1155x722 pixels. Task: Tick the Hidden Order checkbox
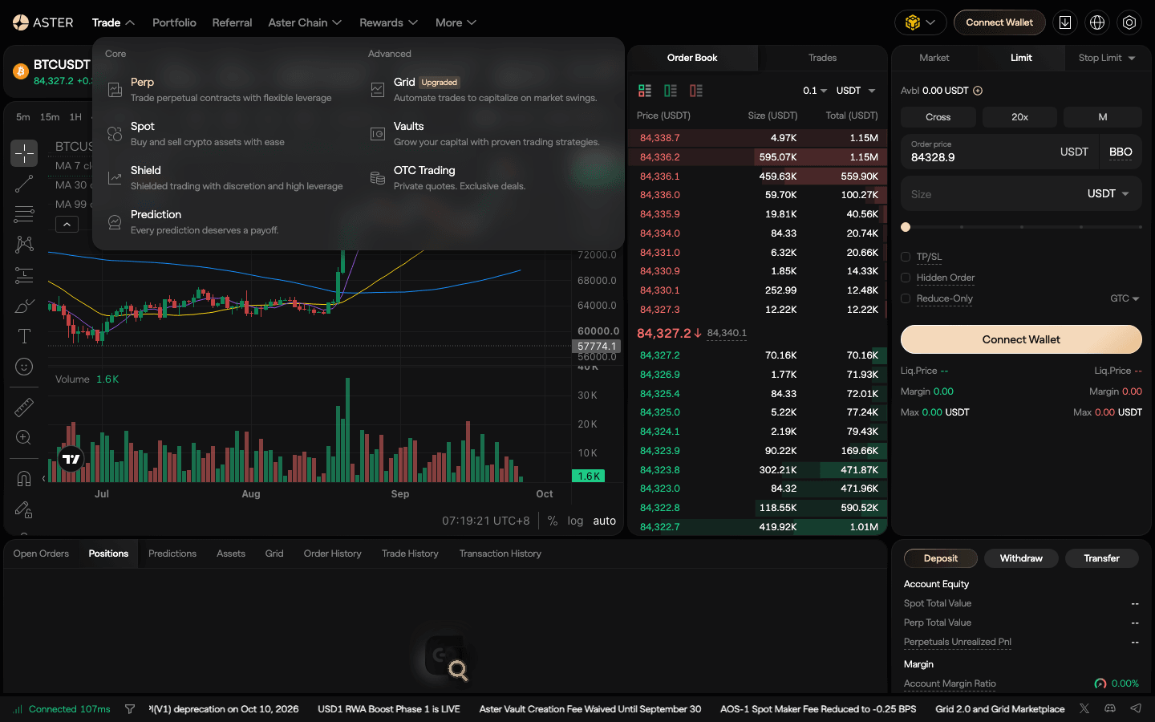click(x=906, y=278)
